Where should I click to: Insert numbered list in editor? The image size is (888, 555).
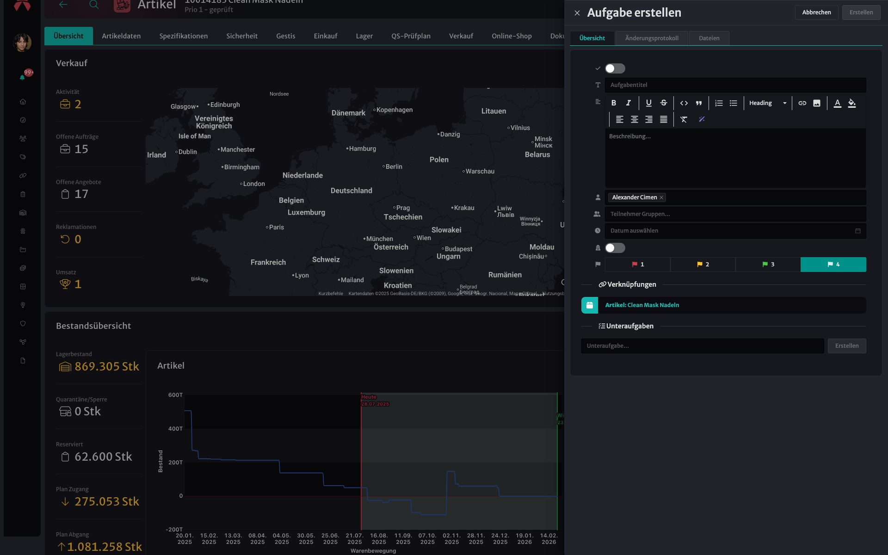coord(719,103)
